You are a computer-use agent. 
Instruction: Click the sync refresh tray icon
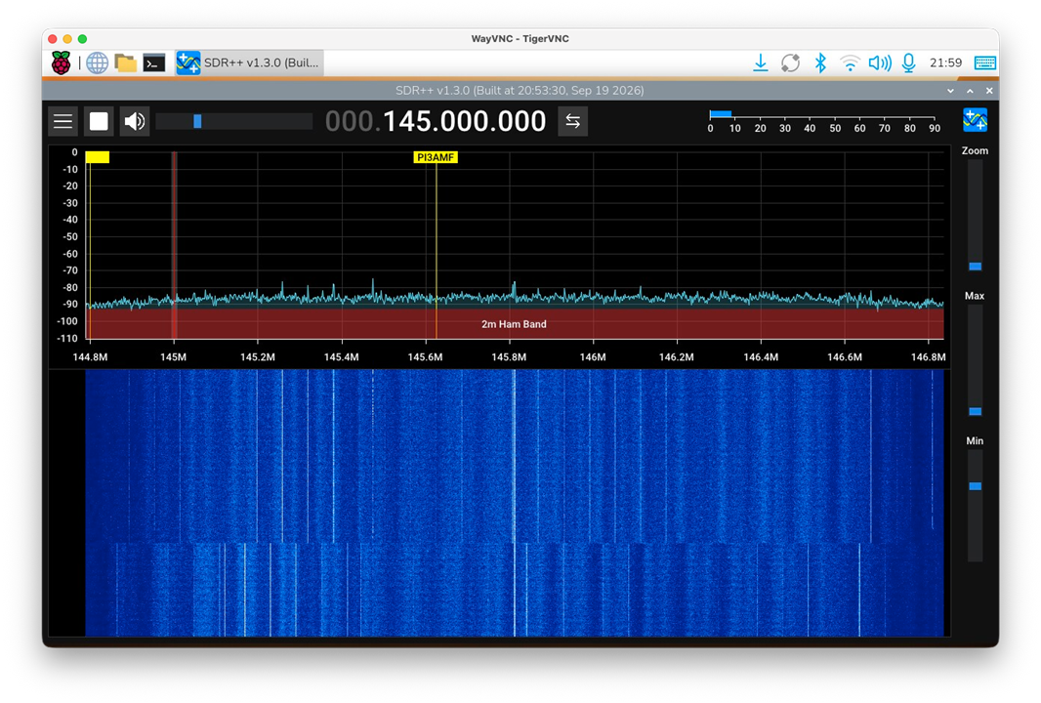click(x=790, y=63)
